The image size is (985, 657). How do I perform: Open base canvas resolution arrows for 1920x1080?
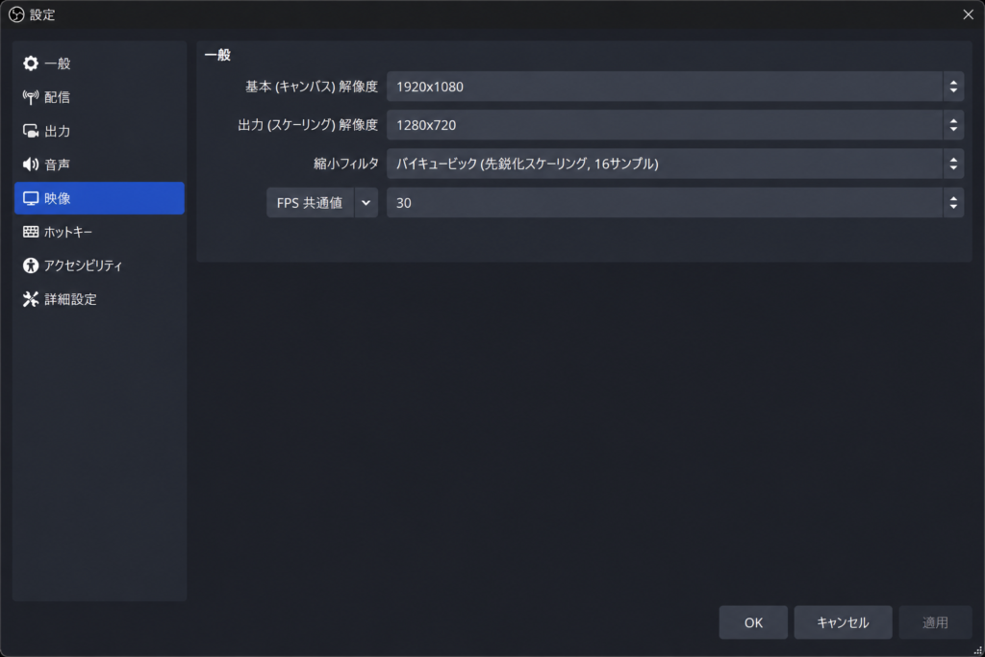coord(953,87)
